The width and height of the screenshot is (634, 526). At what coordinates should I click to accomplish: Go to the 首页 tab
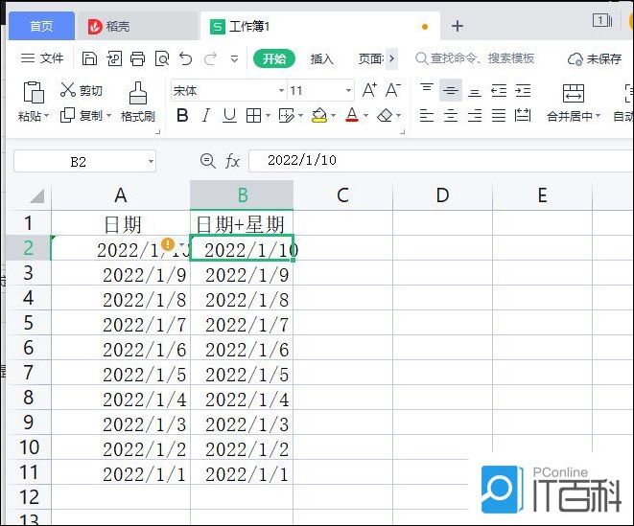click(41, 26)
